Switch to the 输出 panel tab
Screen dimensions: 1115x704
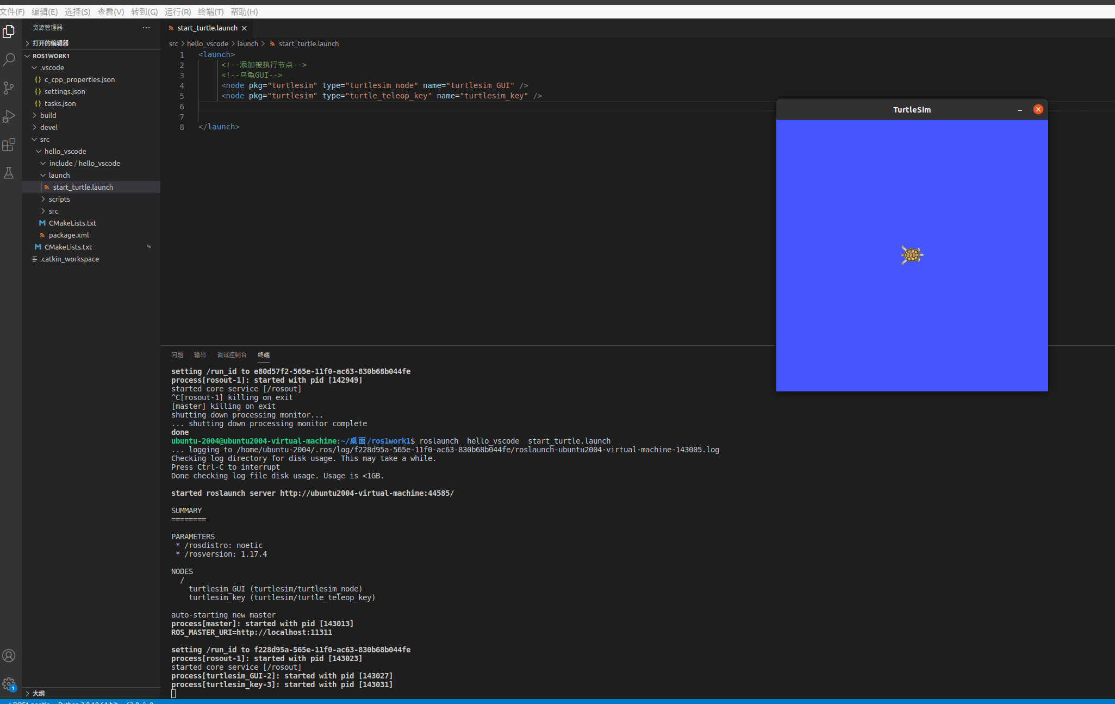tap(200, 355)
